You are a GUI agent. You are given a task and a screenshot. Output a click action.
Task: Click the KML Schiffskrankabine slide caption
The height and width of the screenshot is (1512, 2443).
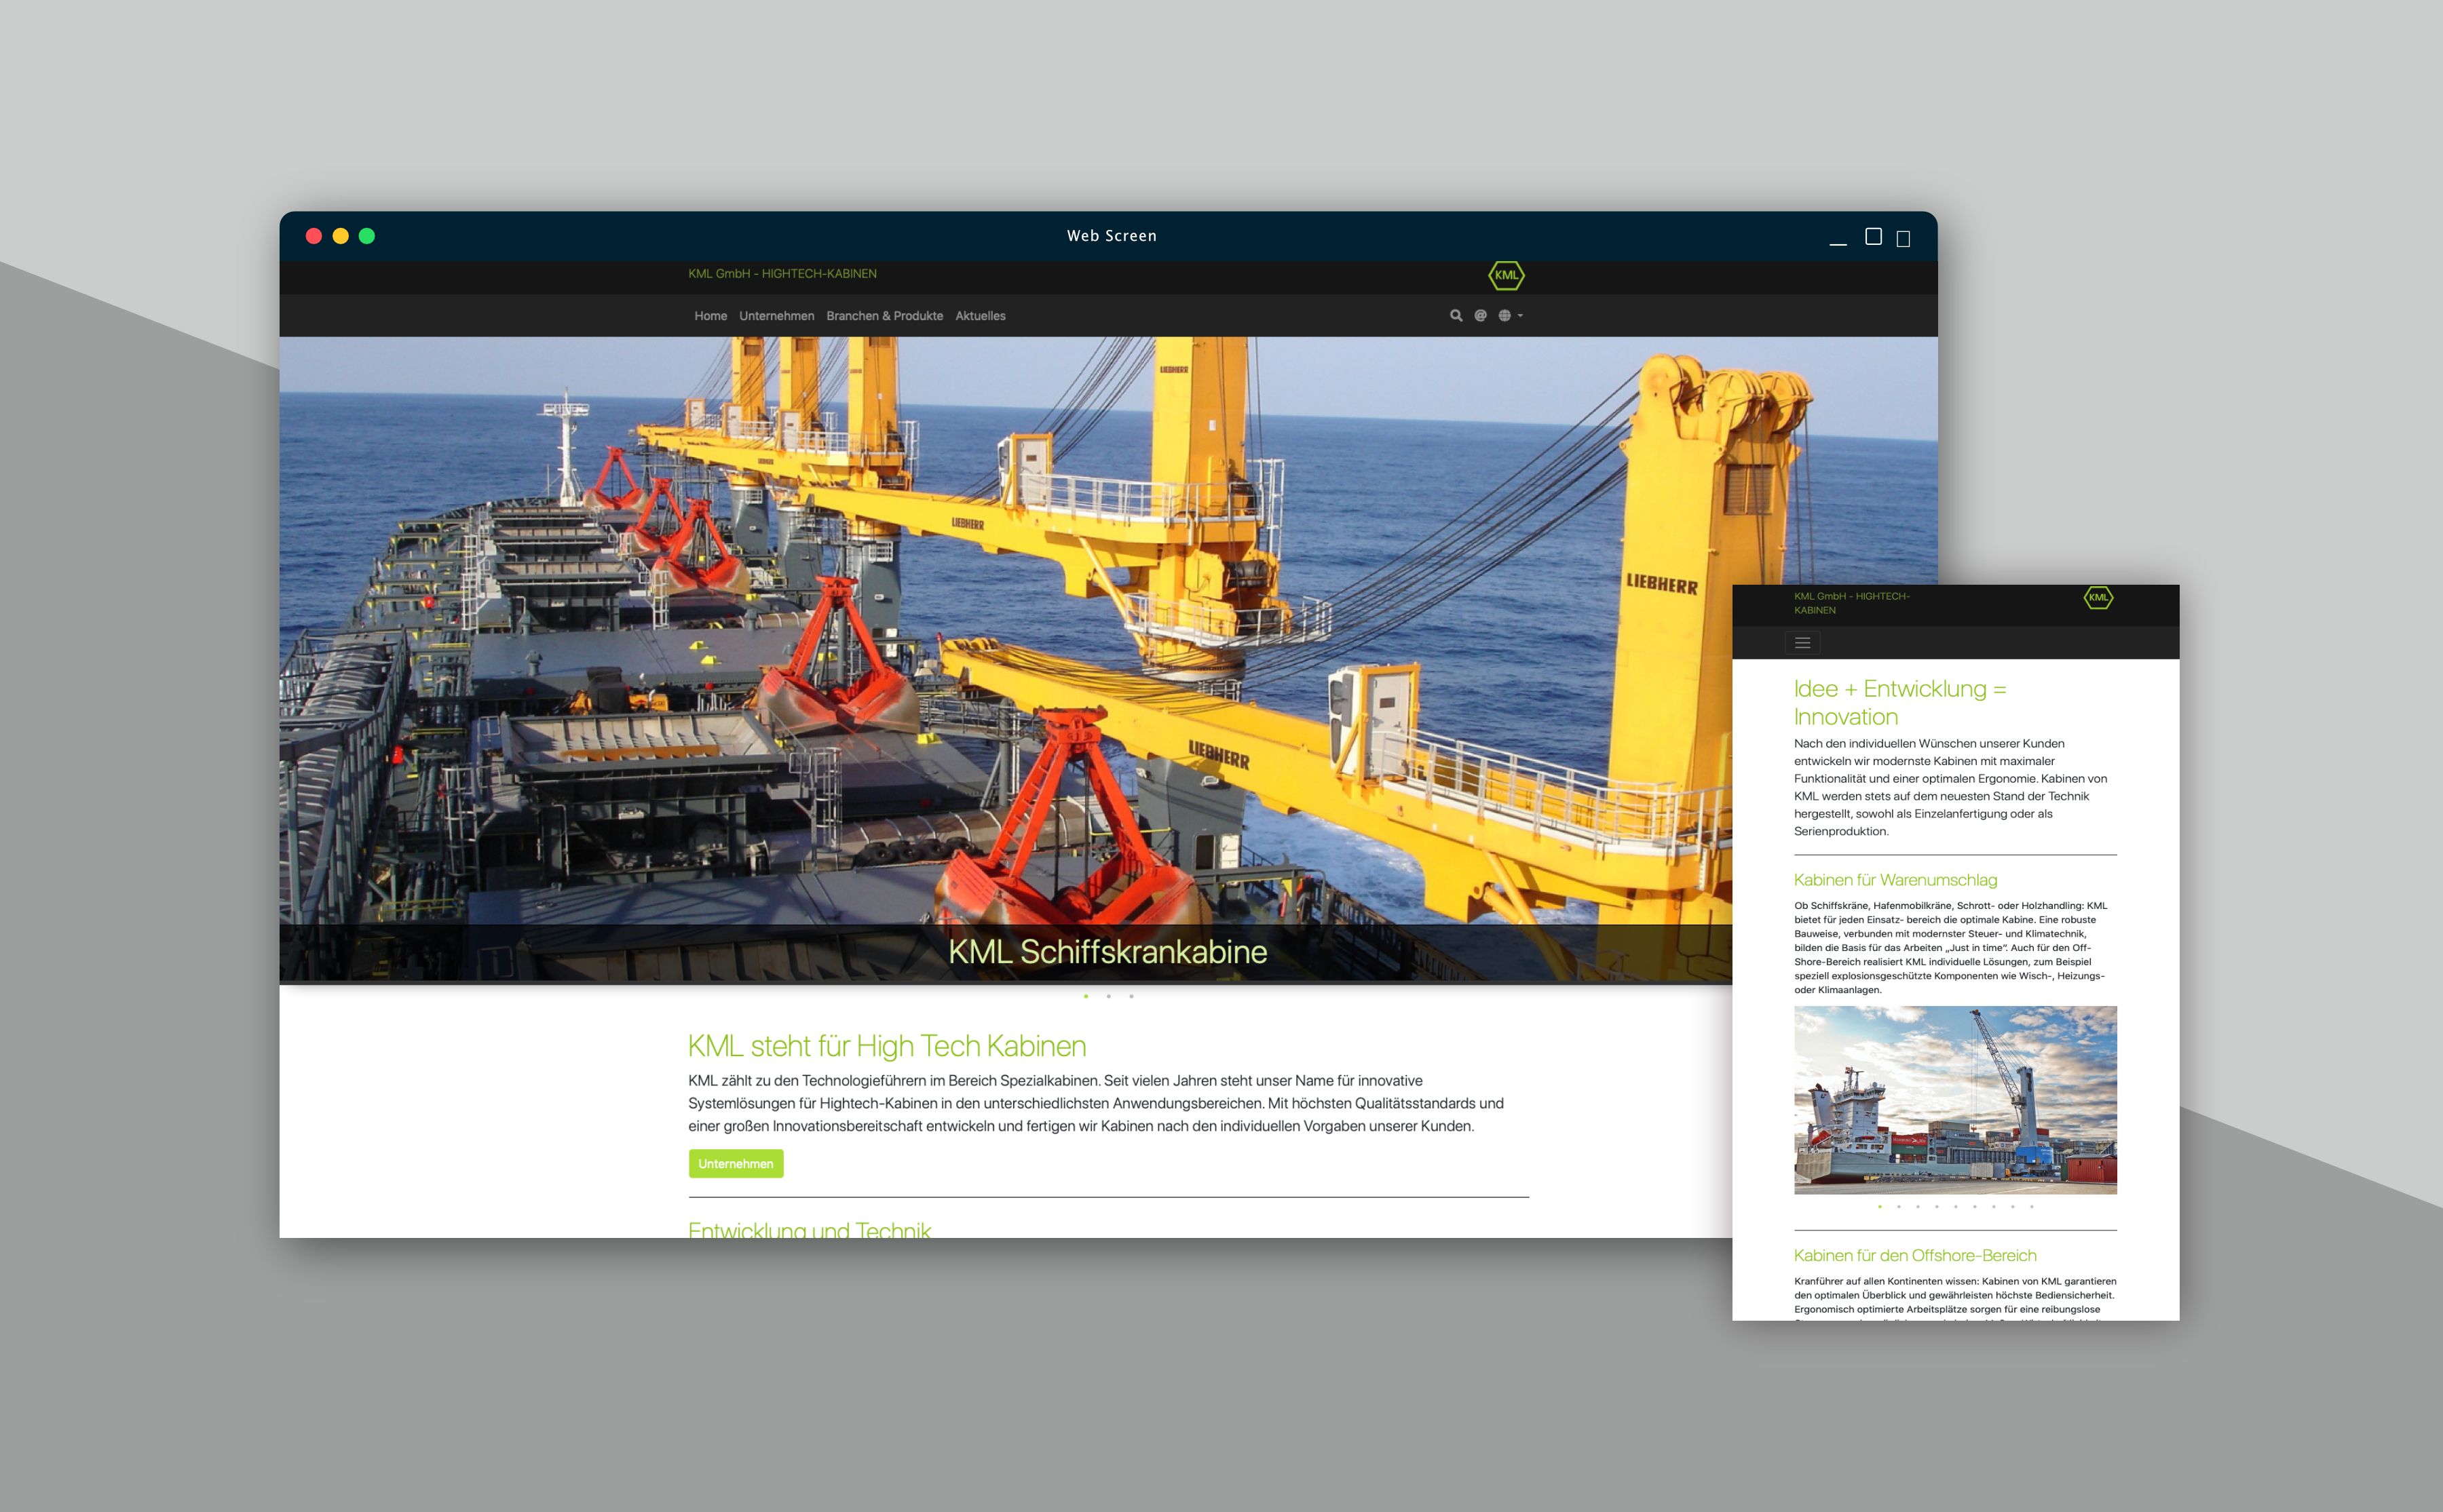[1107, 952]
